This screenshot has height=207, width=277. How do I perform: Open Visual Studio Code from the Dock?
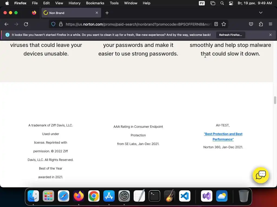[185, 196]
